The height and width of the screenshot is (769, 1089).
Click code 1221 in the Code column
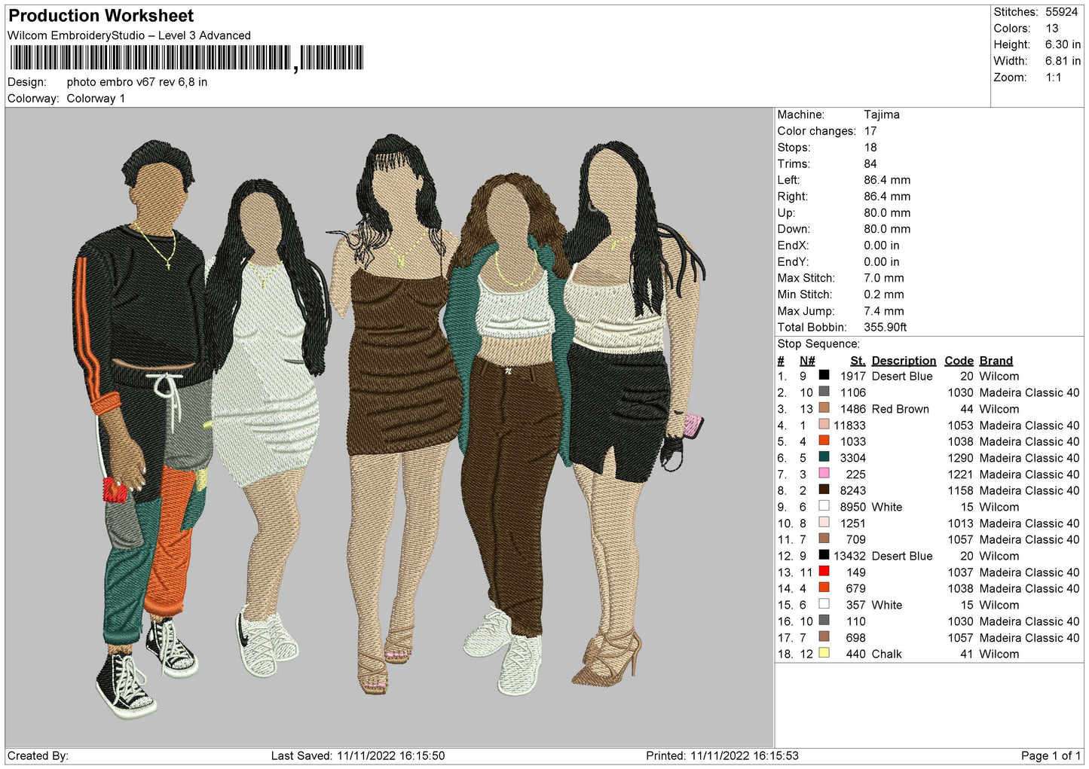[961, 475]
